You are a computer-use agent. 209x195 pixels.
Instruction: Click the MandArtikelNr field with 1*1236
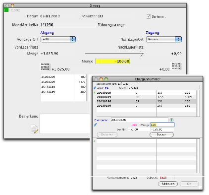(68, 25)
